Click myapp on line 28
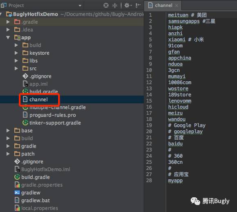237x212 pixels. 175,181
